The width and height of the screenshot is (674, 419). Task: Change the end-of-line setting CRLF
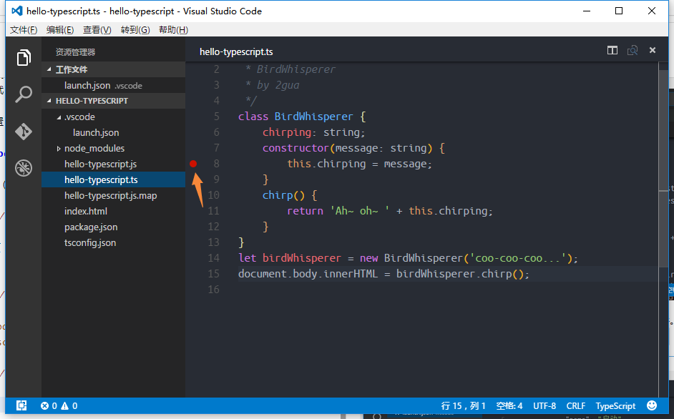pyautogui.click(x=575, y=405)
